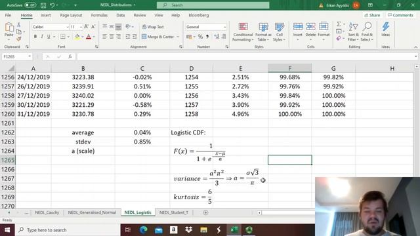This screenshot has height=236, width=420.
Task: Open Microsoft Edge from the taskbar
Action: pyautogui.click(x=144, y=230)
